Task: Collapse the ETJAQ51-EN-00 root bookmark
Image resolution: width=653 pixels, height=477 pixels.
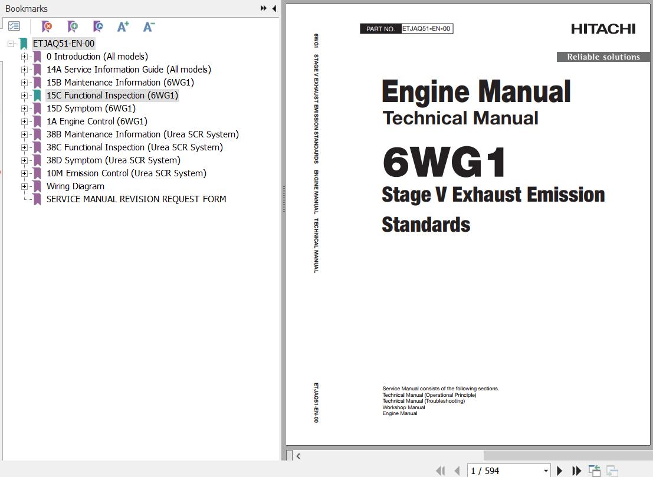Action: coord(11,43)
